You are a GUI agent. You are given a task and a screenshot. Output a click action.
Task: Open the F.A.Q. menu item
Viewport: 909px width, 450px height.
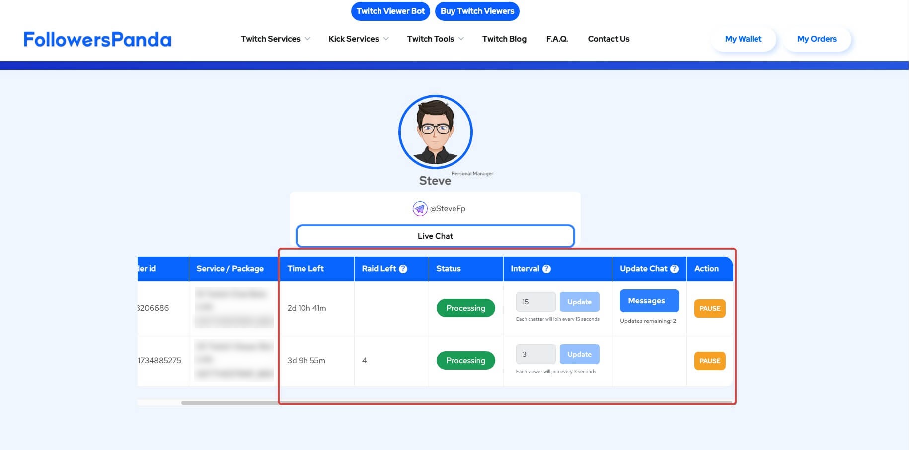(x=557, y=39)
